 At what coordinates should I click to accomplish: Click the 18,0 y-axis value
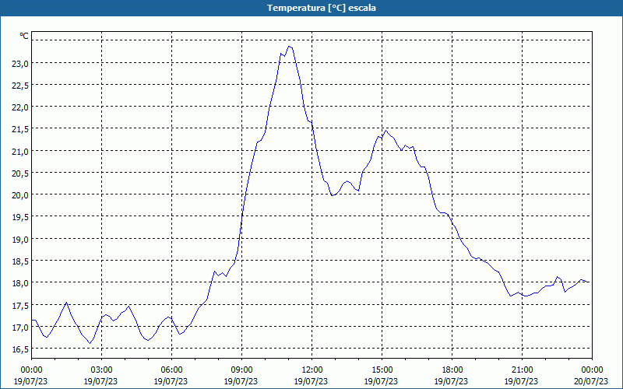(19, 283)
